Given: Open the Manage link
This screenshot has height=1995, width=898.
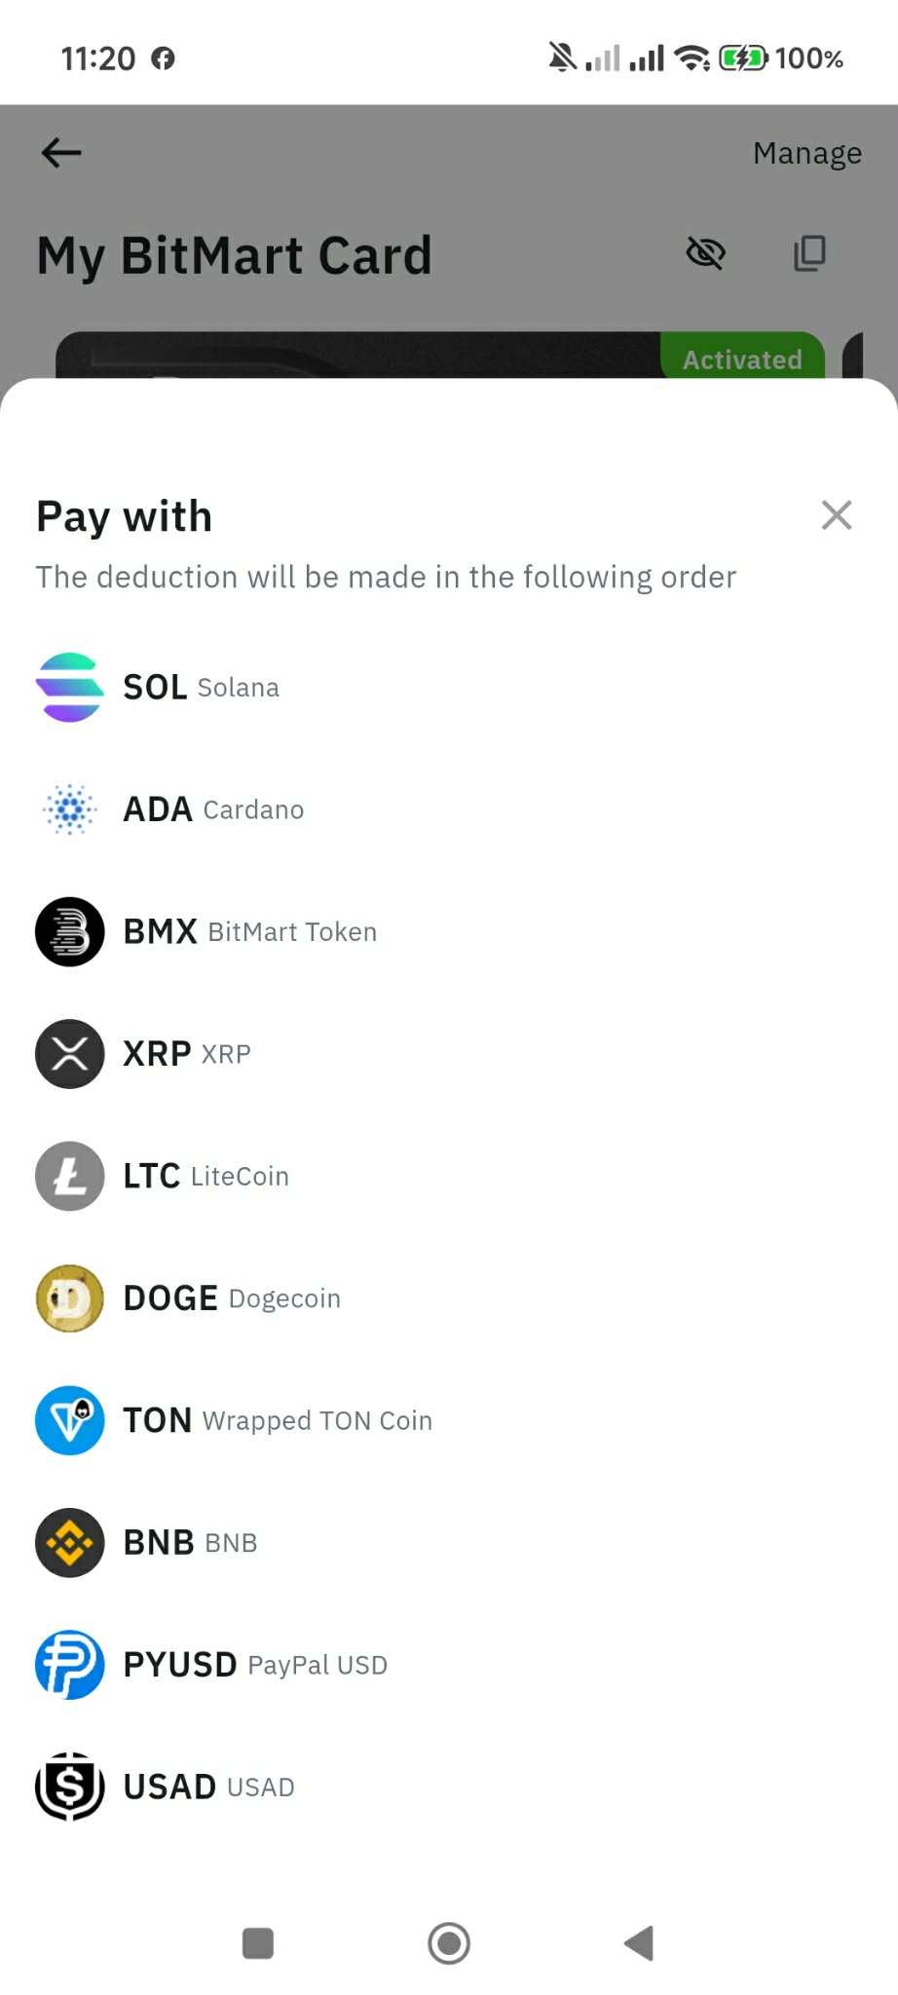Looking at the screenshot, I should pyautogui.click(x=806, y=153).
